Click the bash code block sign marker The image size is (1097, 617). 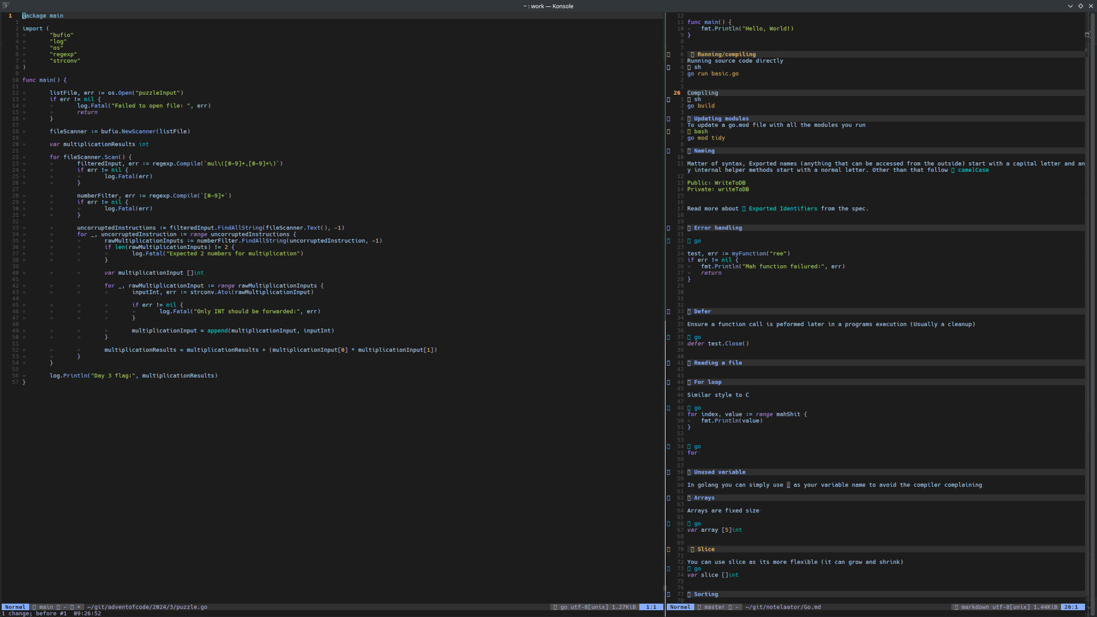point(668,131)
